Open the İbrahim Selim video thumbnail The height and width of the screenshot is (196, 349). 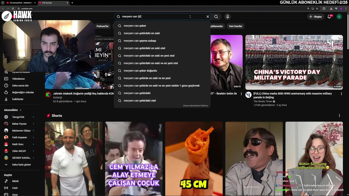pos(227,62)
